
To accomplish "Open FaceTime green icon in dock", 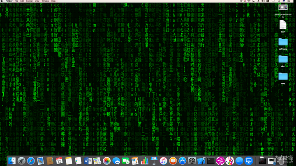I will [x=125, y=161].
